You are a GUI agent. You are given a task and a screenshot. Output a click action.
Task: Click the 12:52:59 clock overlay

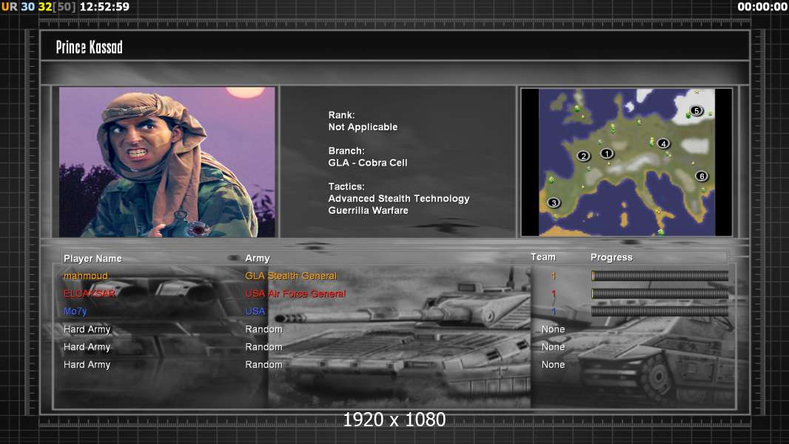pos(104,7)
